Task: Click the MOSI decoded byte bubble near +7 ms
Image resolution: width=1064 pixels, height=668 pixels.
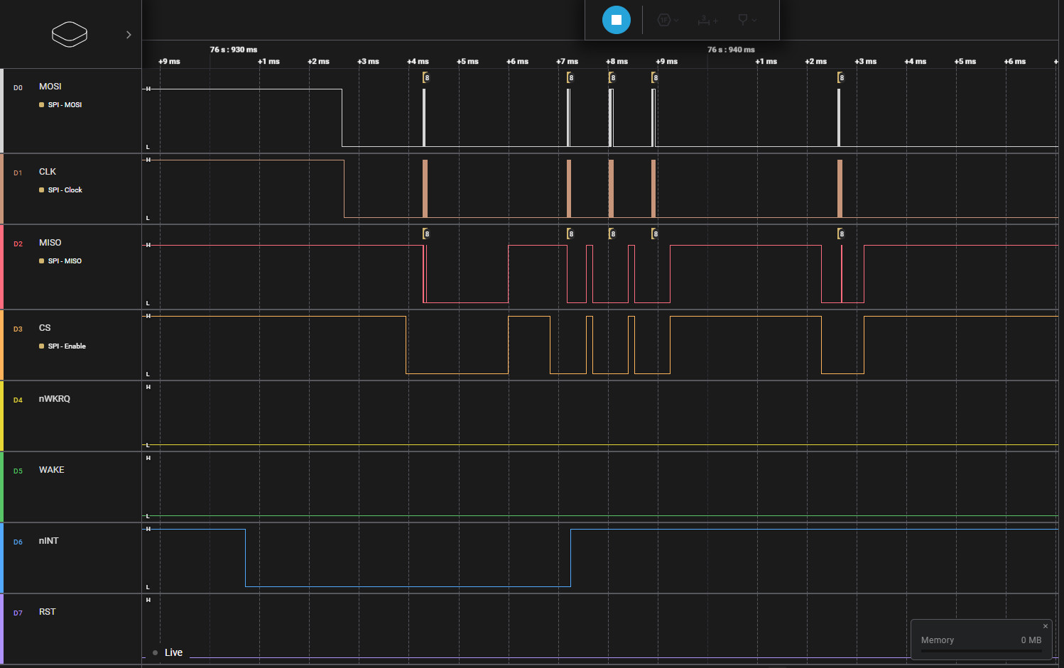Action: 570,77
